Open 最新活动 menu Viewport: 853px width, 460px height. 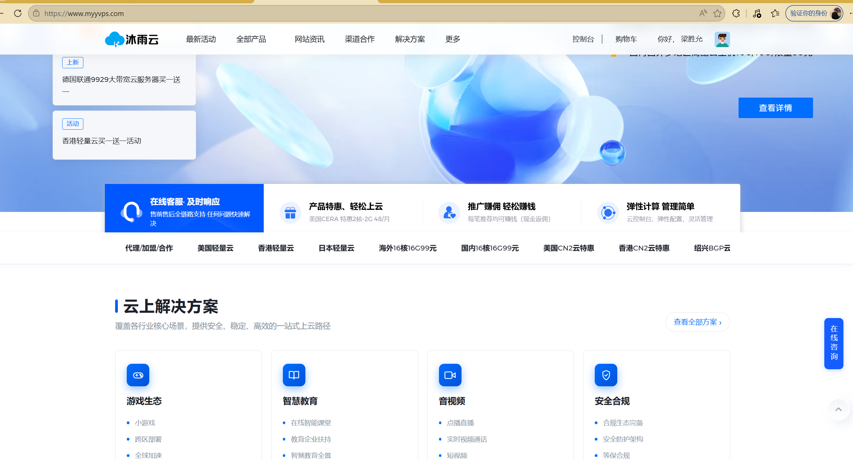pos(201,39)
